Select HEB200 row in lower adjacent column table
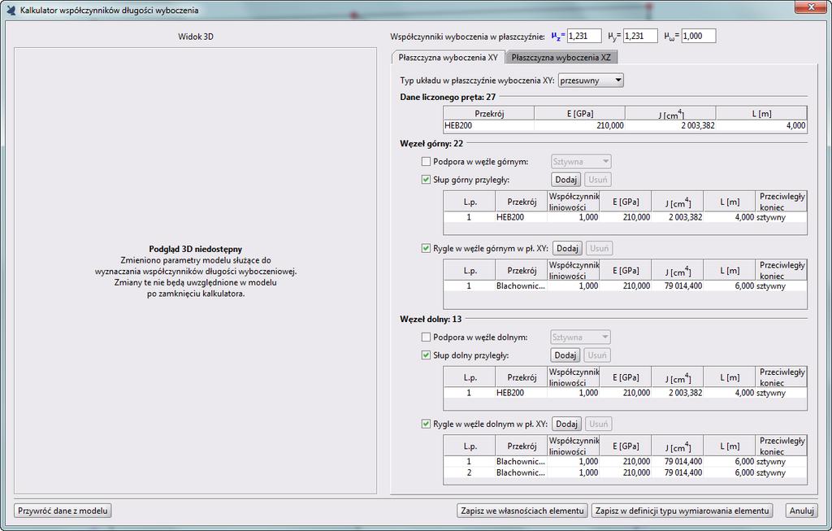 [x=625, y=393]
